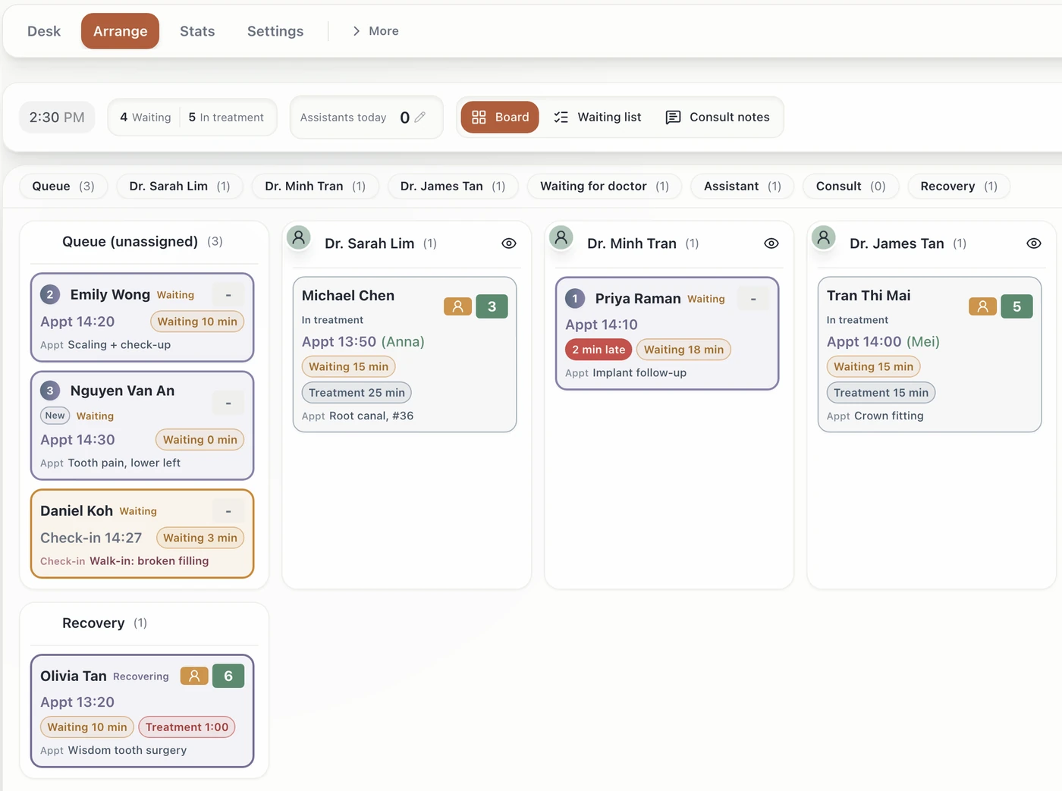Viewport: 1062px width, 791px height.
Task: Click Dr. James Tan's avatar icon
Action: [x=824, y=238]
